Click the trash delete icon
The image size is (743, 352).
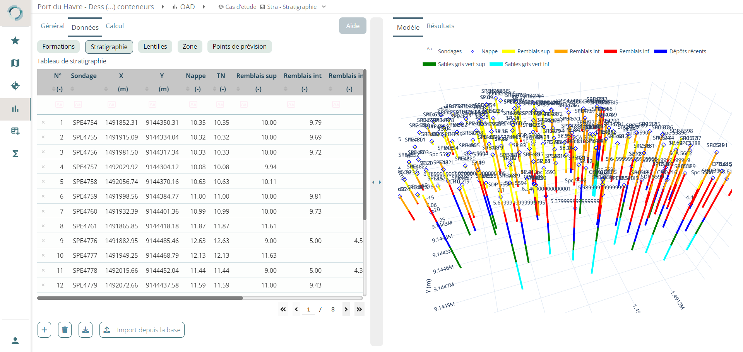(x=65, y=330)
